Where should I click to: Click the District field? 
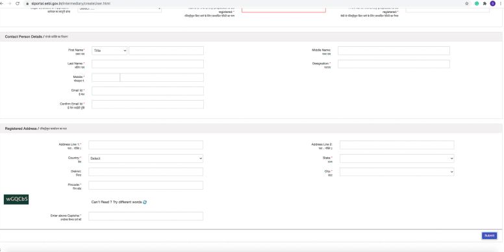[x=145, y=172]
